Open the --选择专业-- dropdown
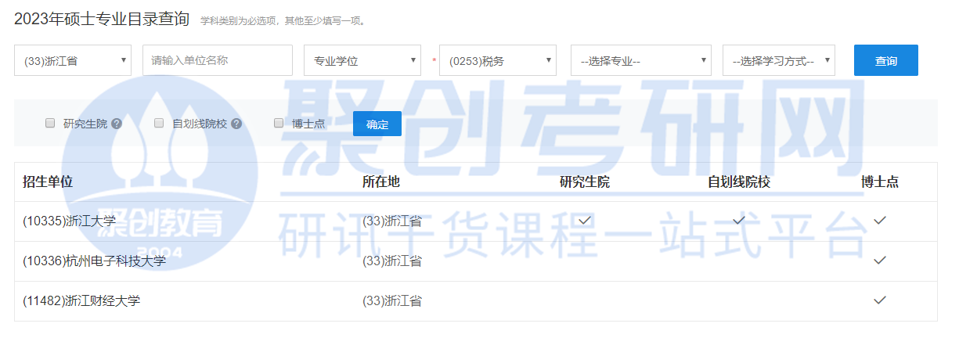959x338 pixels. click(x=641, y=60)
